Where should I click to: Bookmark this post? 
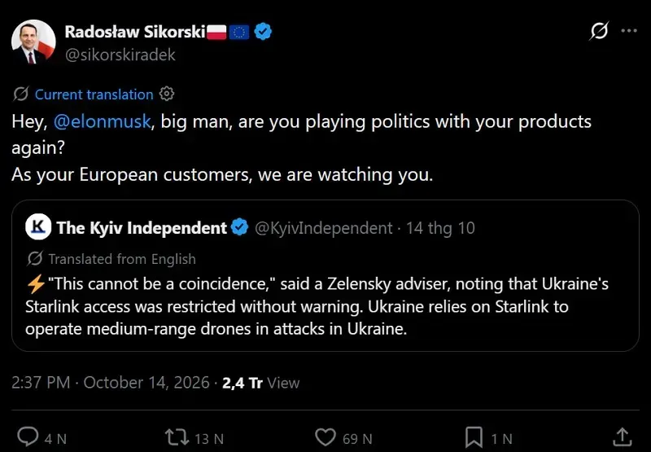pyautogui.click(x=474, y=437)
